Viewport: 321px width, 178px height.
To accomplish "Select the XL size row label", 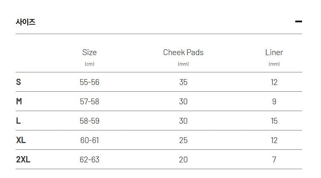I will (21, 140).
